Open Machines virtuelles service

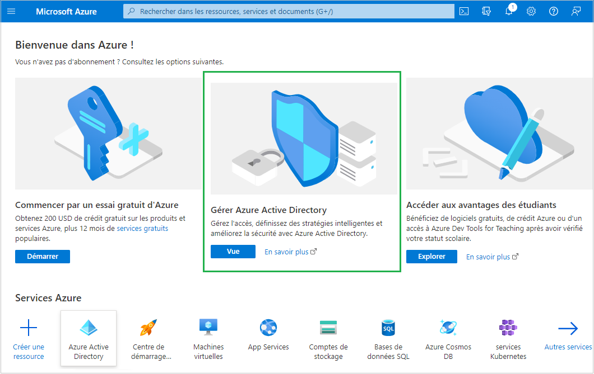208,338
